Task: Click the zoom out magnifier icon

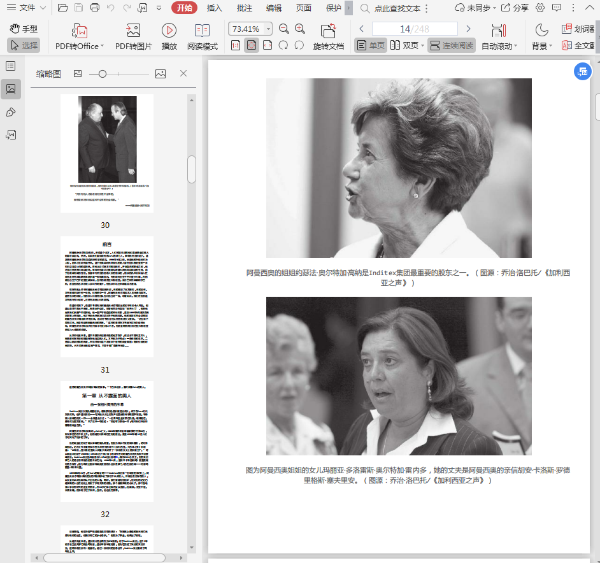Action: tap(284, 29)
